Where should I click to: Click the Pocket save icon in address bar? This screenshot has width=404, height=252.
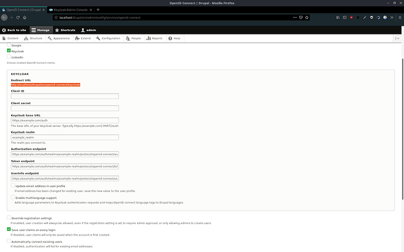[301, 18]
